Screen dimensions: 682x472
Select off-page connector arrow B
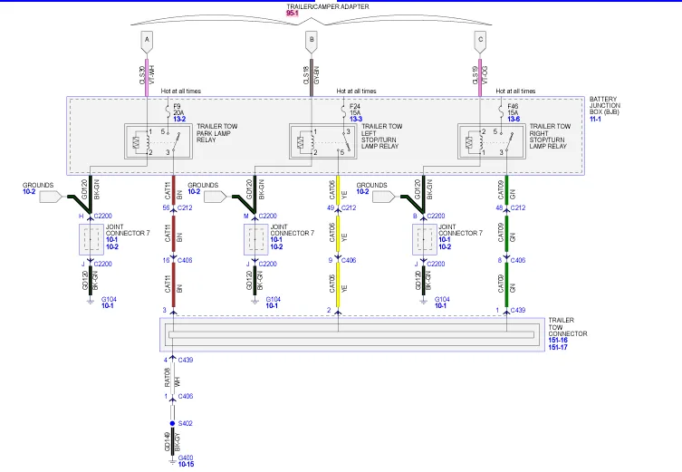pos(312,42)
